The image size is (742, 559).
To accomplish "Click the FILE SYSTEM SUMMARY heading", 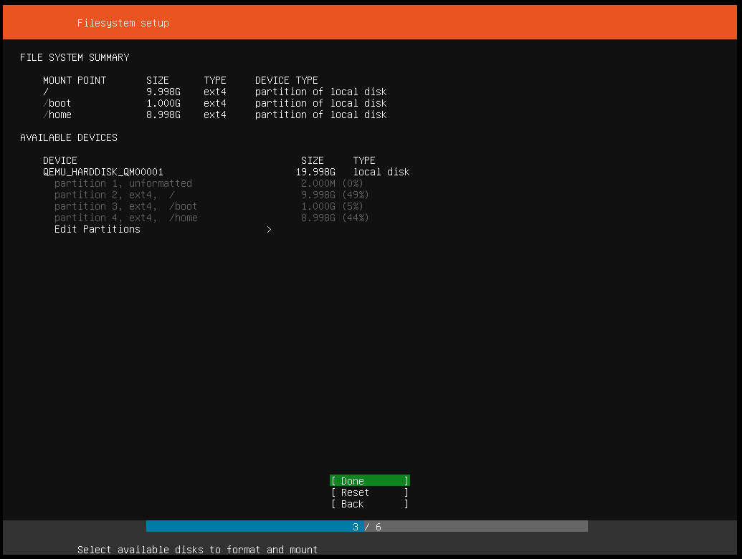I will (75, 57).
